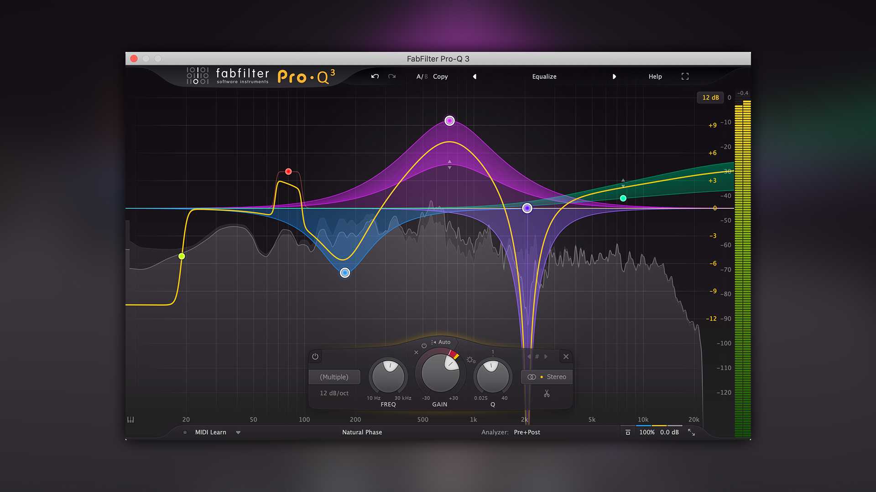Click the Pro-Q 3 product logo
The width and height of the screenshot is (876, 492).
pyautogui.click(x=307, y=77)
